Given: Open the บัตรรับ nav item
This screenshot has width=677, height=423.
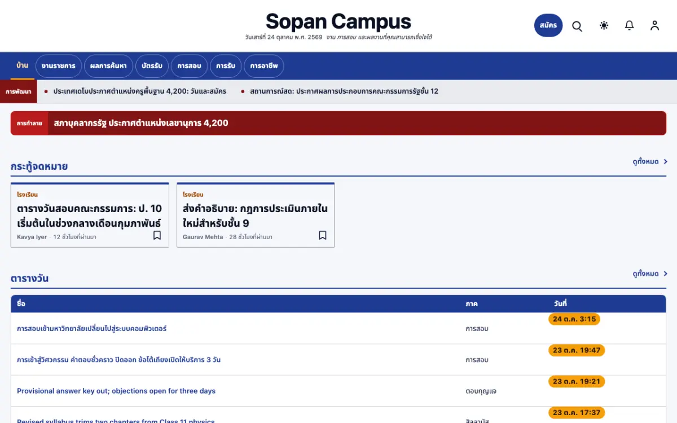Looking at the screenshot, I should click(152, 66).
